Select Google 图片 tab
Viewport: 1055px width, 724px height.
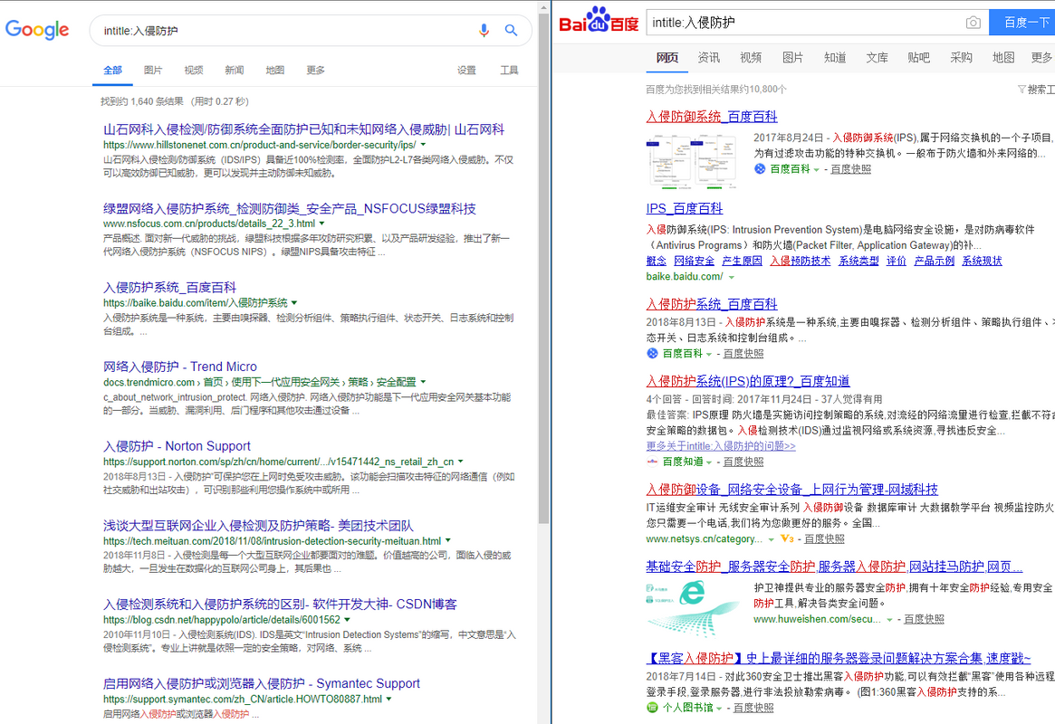[153, 70]
